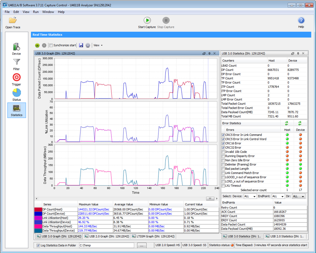Image resolution: width=316 pixels, height=253 pixels.
Task: Click the DP Count(Host) red color swatch
Action: [x=38, y=209]
